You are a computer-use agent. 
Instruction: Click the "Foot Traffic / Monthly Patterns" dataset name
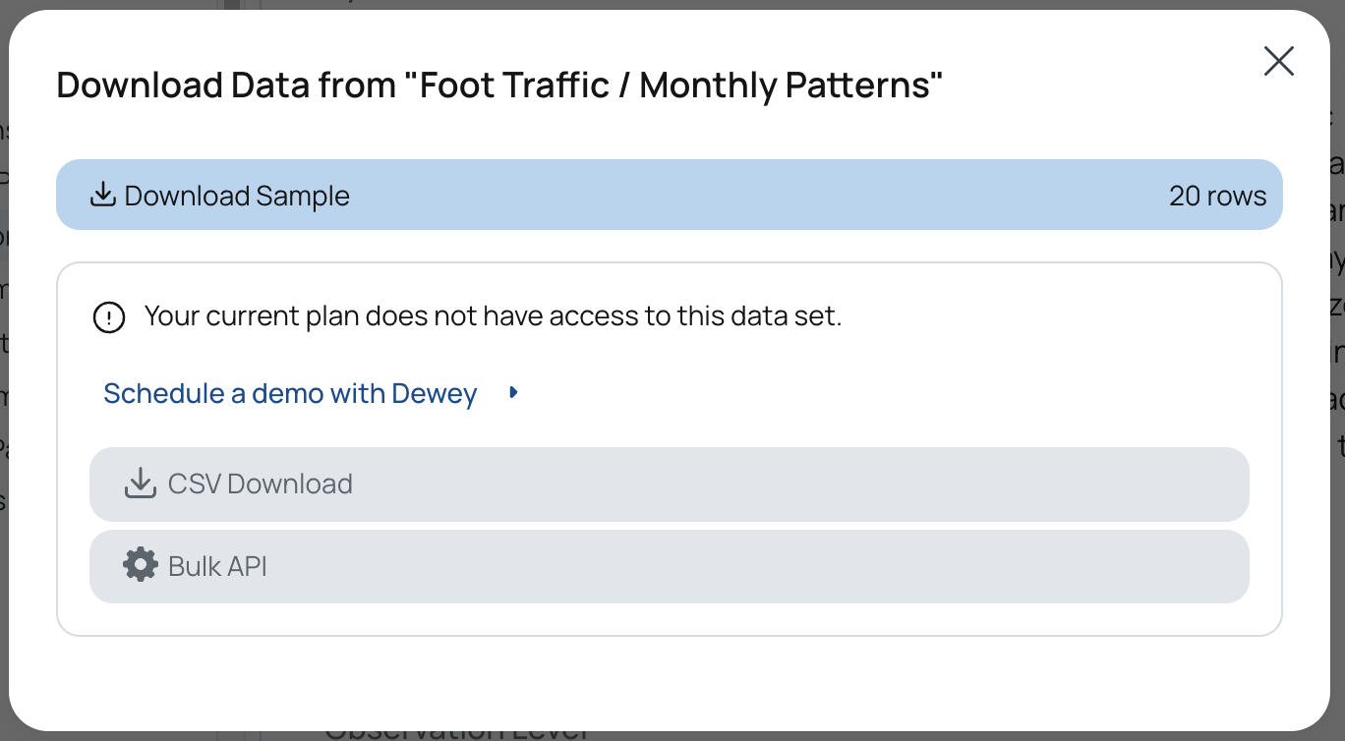(x=673, y=85)
